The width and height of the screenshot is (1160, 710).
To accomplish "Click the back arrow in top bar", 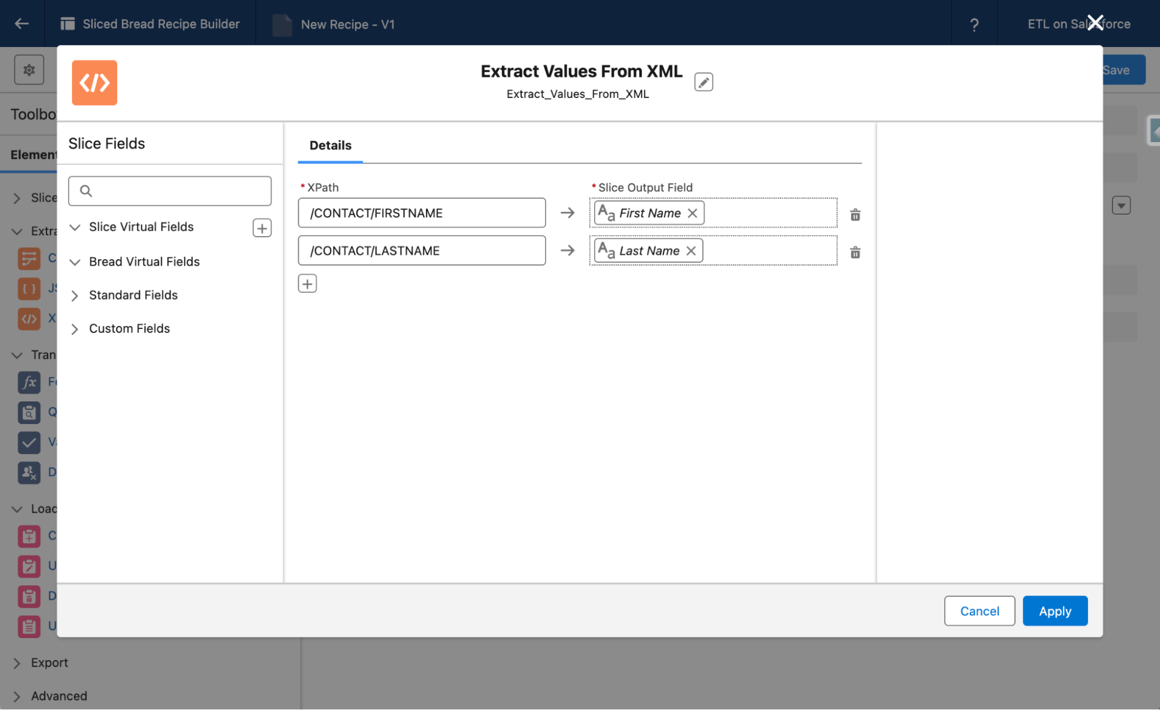I will 21,24.
